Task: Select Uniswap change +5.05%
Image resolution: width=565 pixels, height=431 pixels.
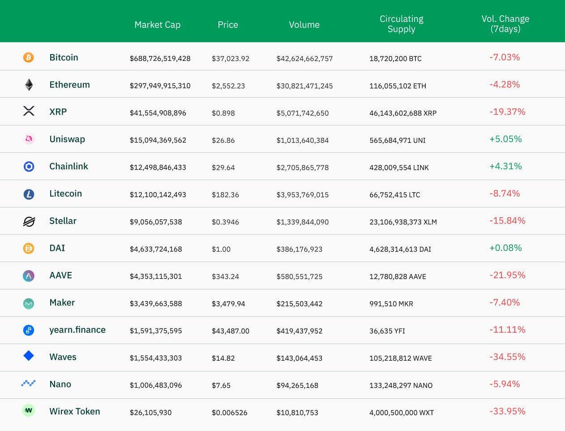Action: 505,139
